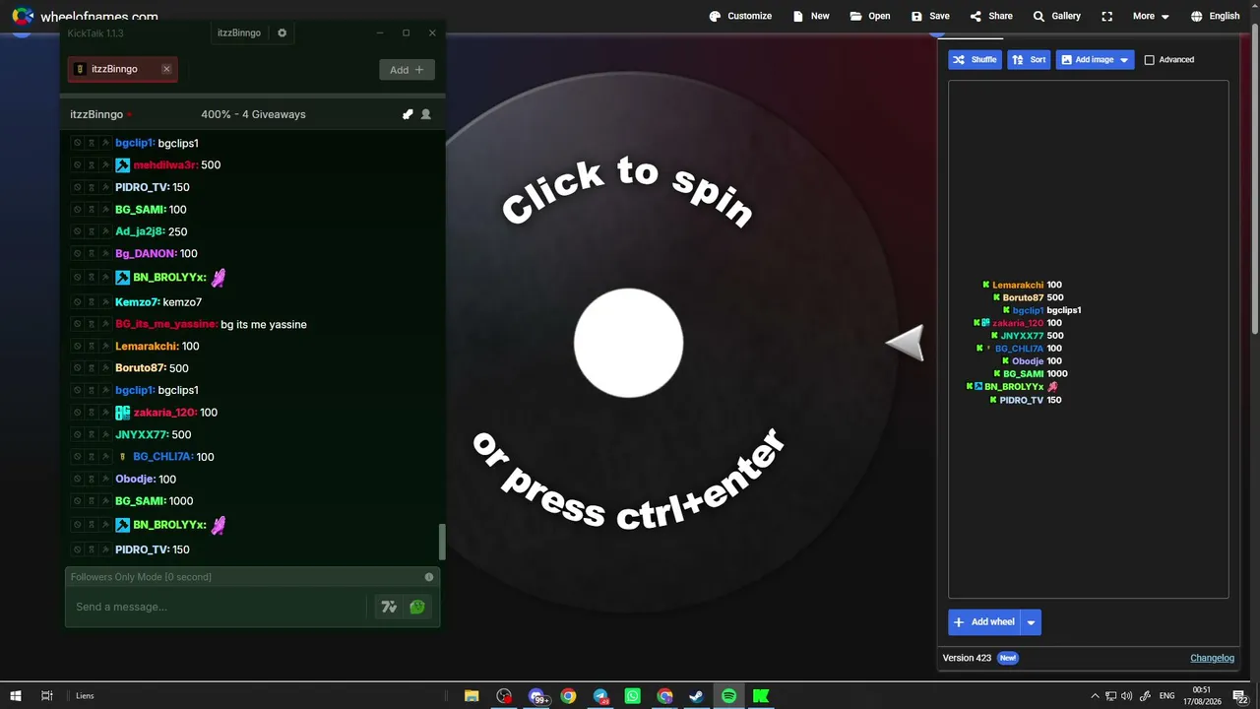Viewport: 1260px width, 709px height.
Task: Open Telegram from the taskbar
Action: [600, 695]
